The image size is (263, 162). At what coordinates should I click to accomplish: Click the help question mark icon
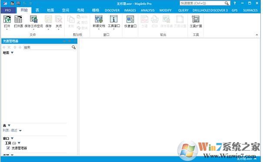tap(235, 3)
